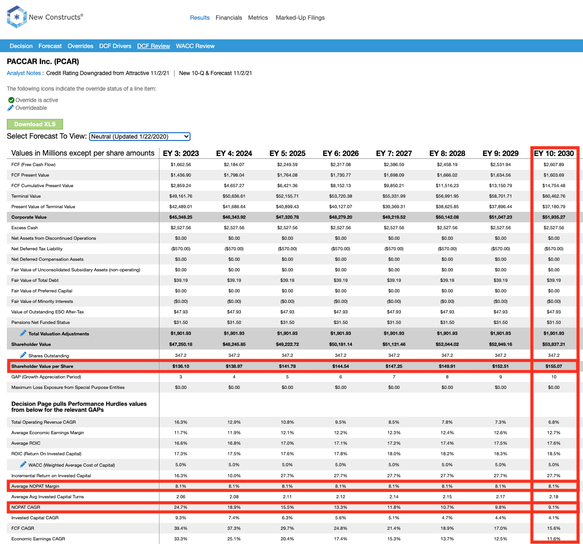Switch to the Overrides tab
The image size is (583, 544).
pos(80,46)
